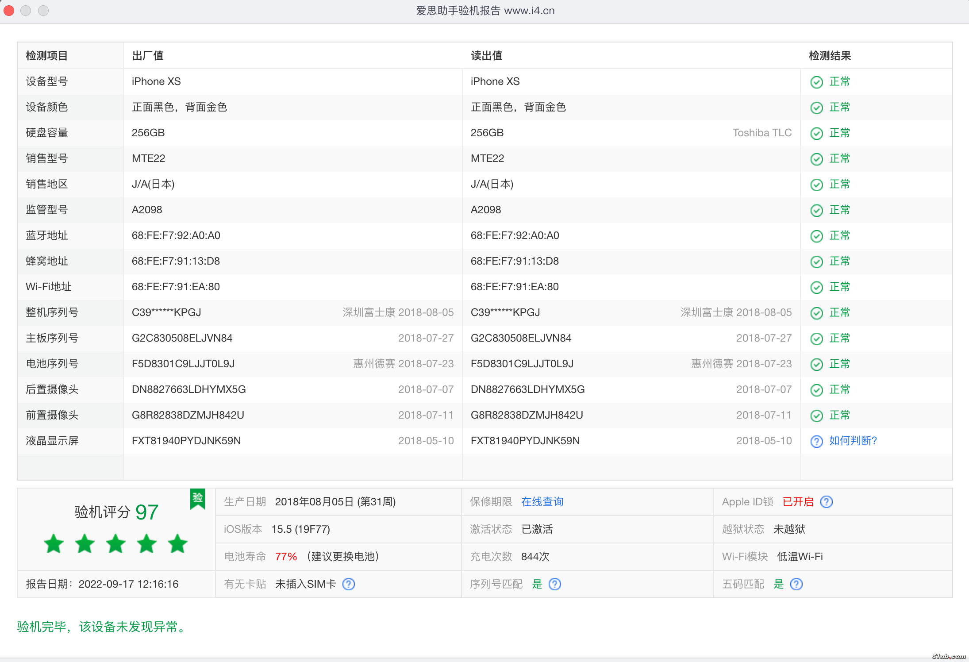Click the 出厂值 column header
Image resolution: width=969 pixels, height=662 pixels.
[148, 56]
